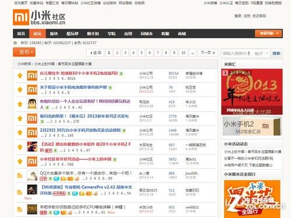
Task: Go to page 10 in pagination
Action: point(183,53)
